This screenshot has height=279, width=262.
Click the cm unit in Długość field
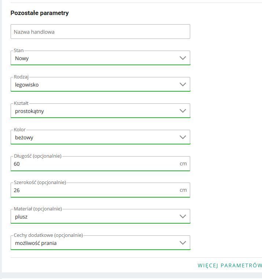183,164
